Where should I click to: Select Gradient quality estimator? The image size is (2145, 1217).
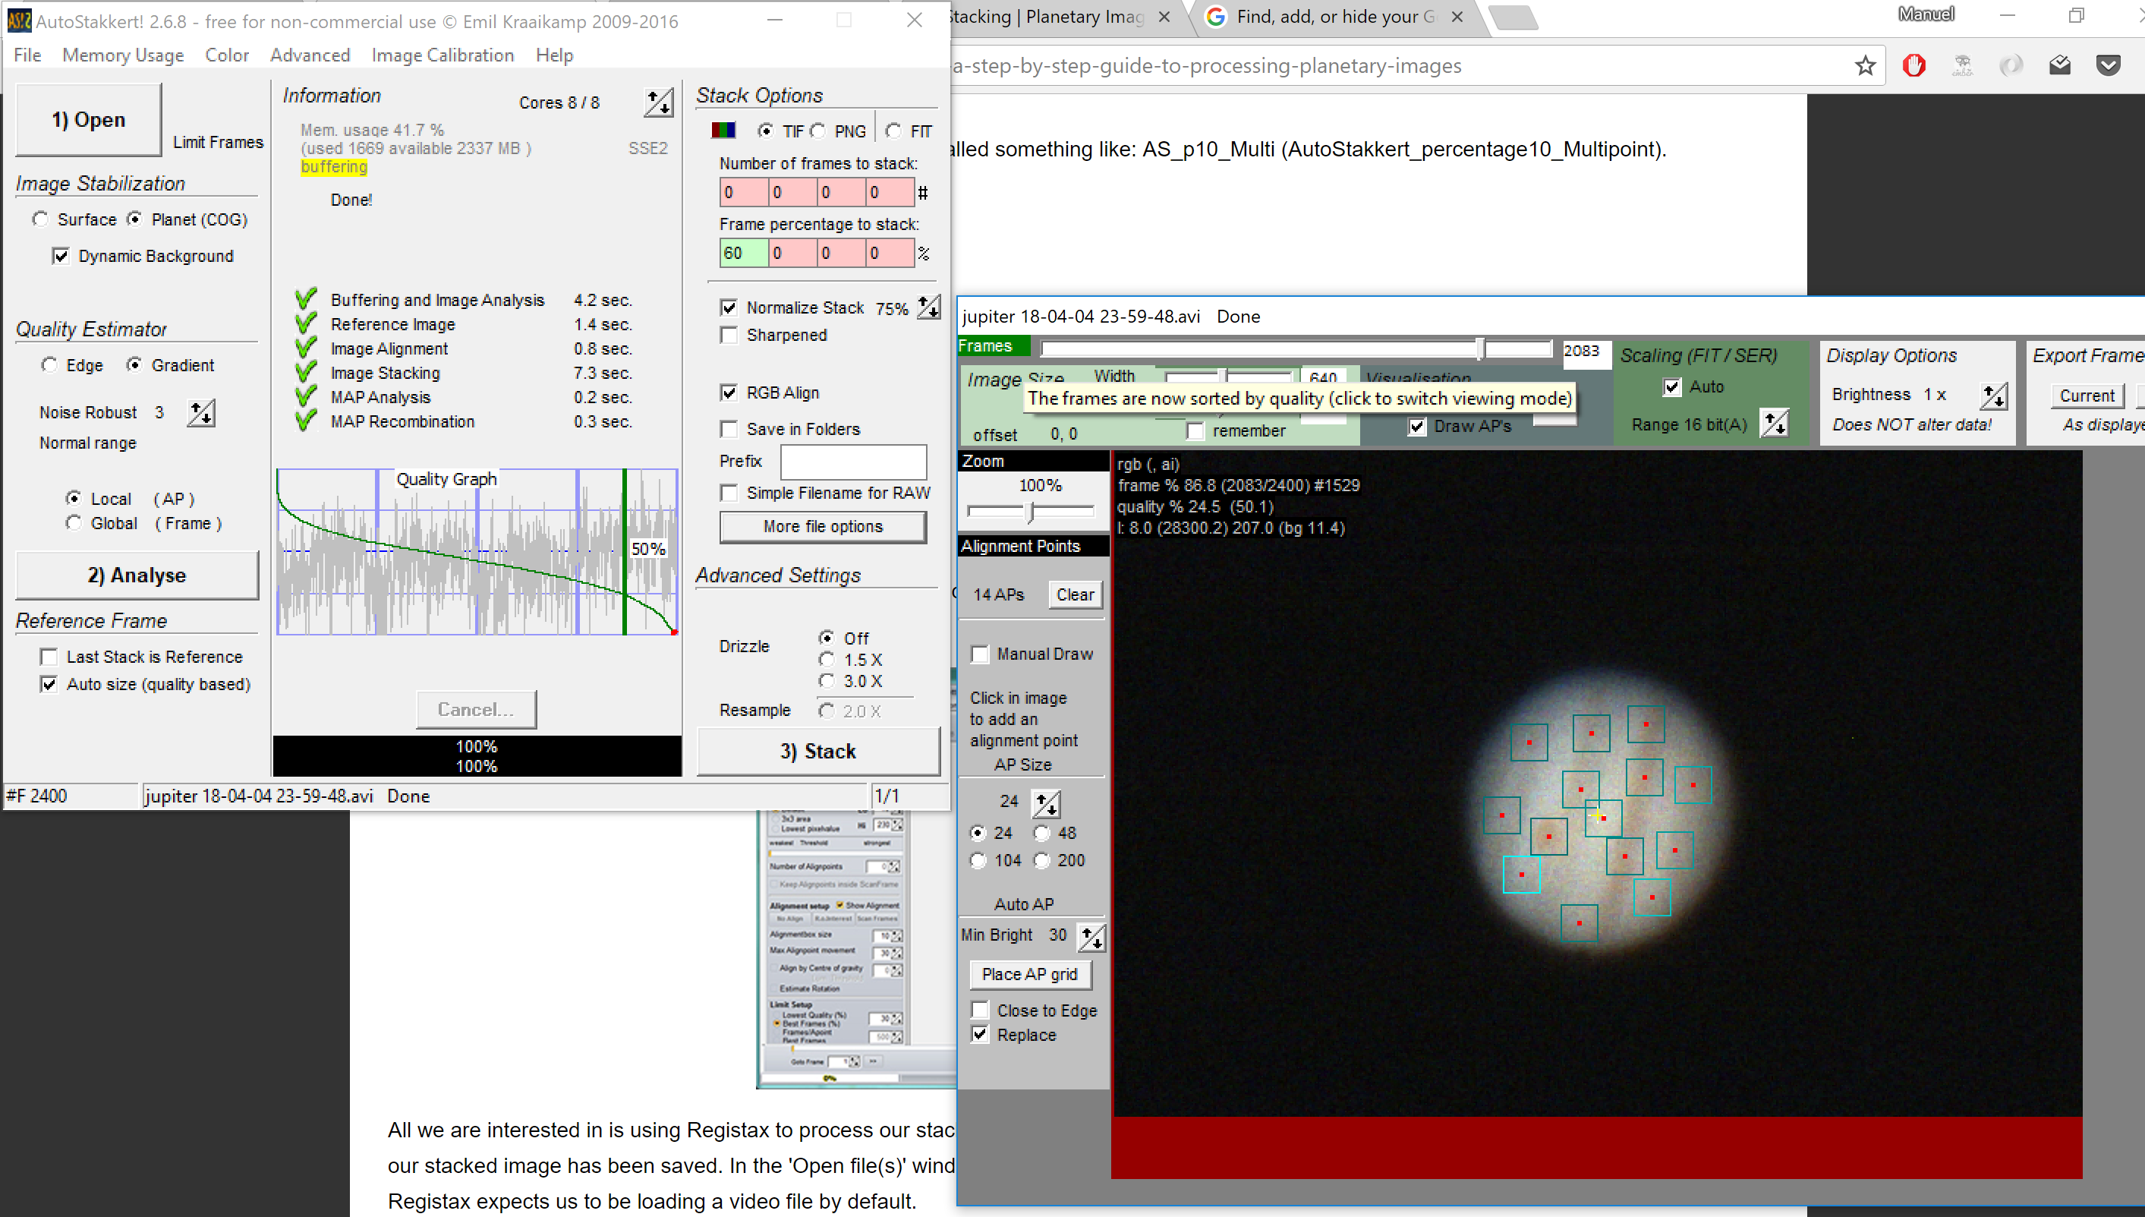(x=134, y=365)
